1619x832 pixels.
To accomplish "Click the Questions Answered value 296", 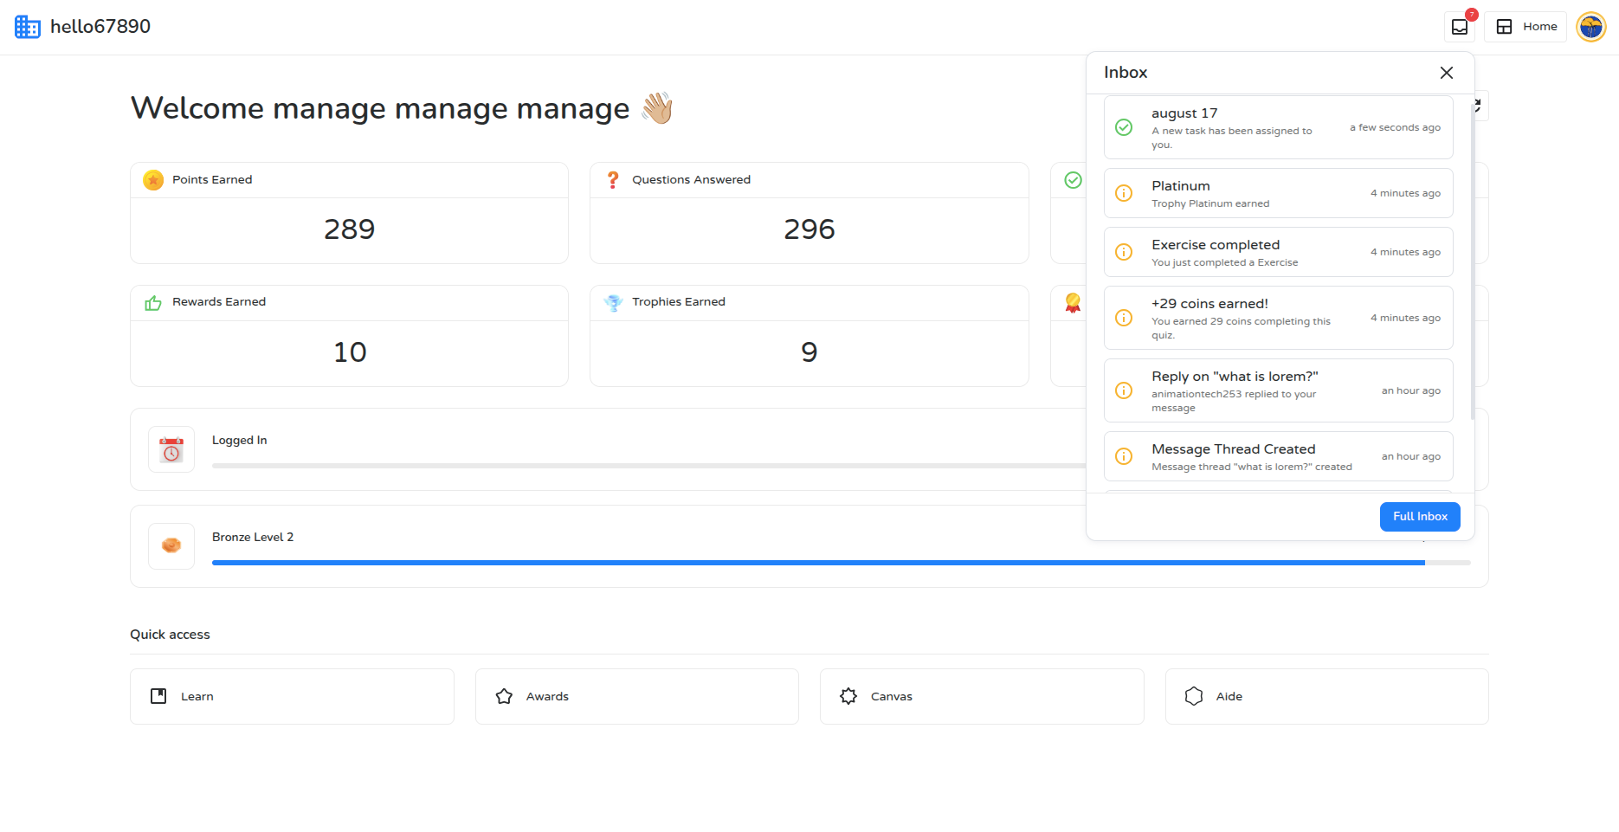I will pyautogui.click(x=809, y=229).
